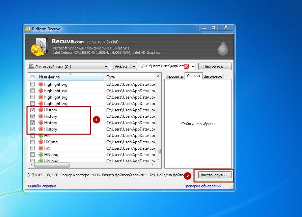Click into the C:\Users\User\AppData filter field
Viewport: 302px width, 217px height.
[165, 66]
